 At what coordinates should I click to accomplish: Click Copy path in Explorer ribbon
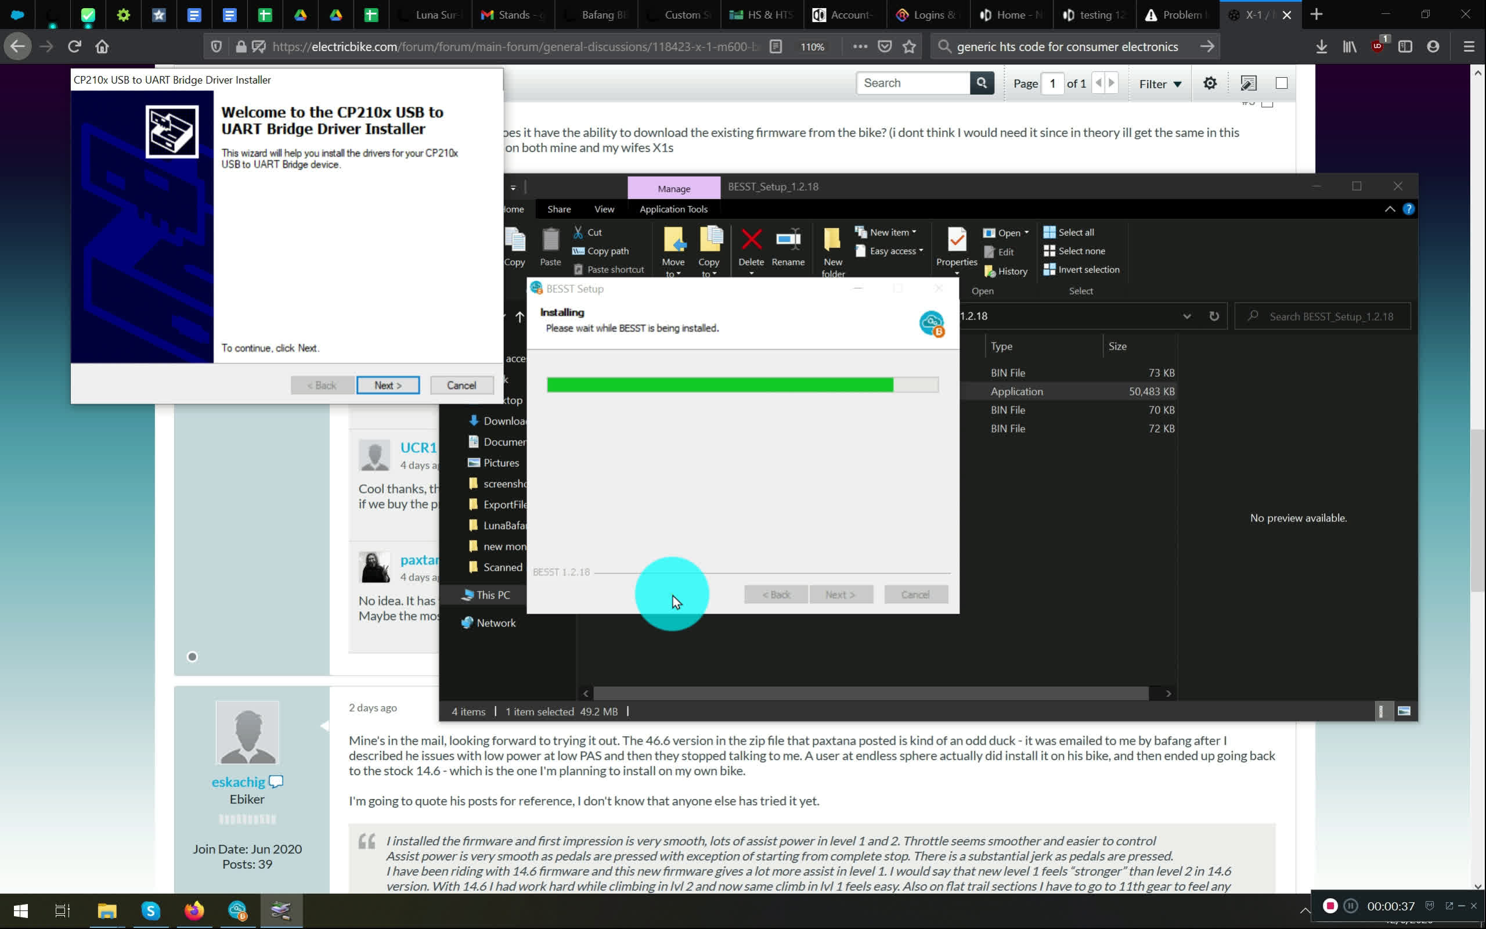[601, 251]
